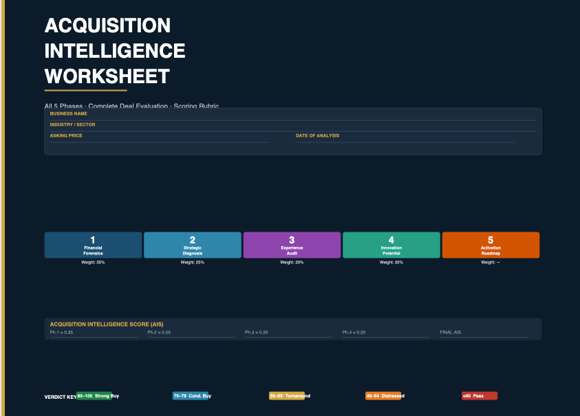Click 'Weight: 20%' under Innovation Potential

(391, 262)
